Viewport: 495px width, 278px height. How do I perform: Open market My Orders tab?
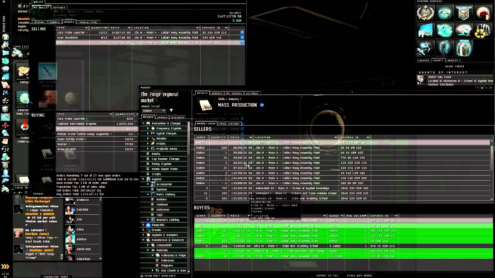pos(234,93)
